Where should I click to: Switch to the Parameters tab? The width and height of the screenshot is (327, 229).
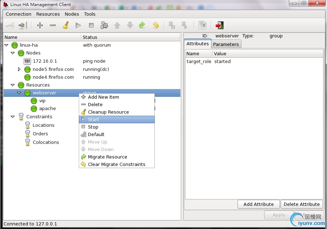coord(226,44)
